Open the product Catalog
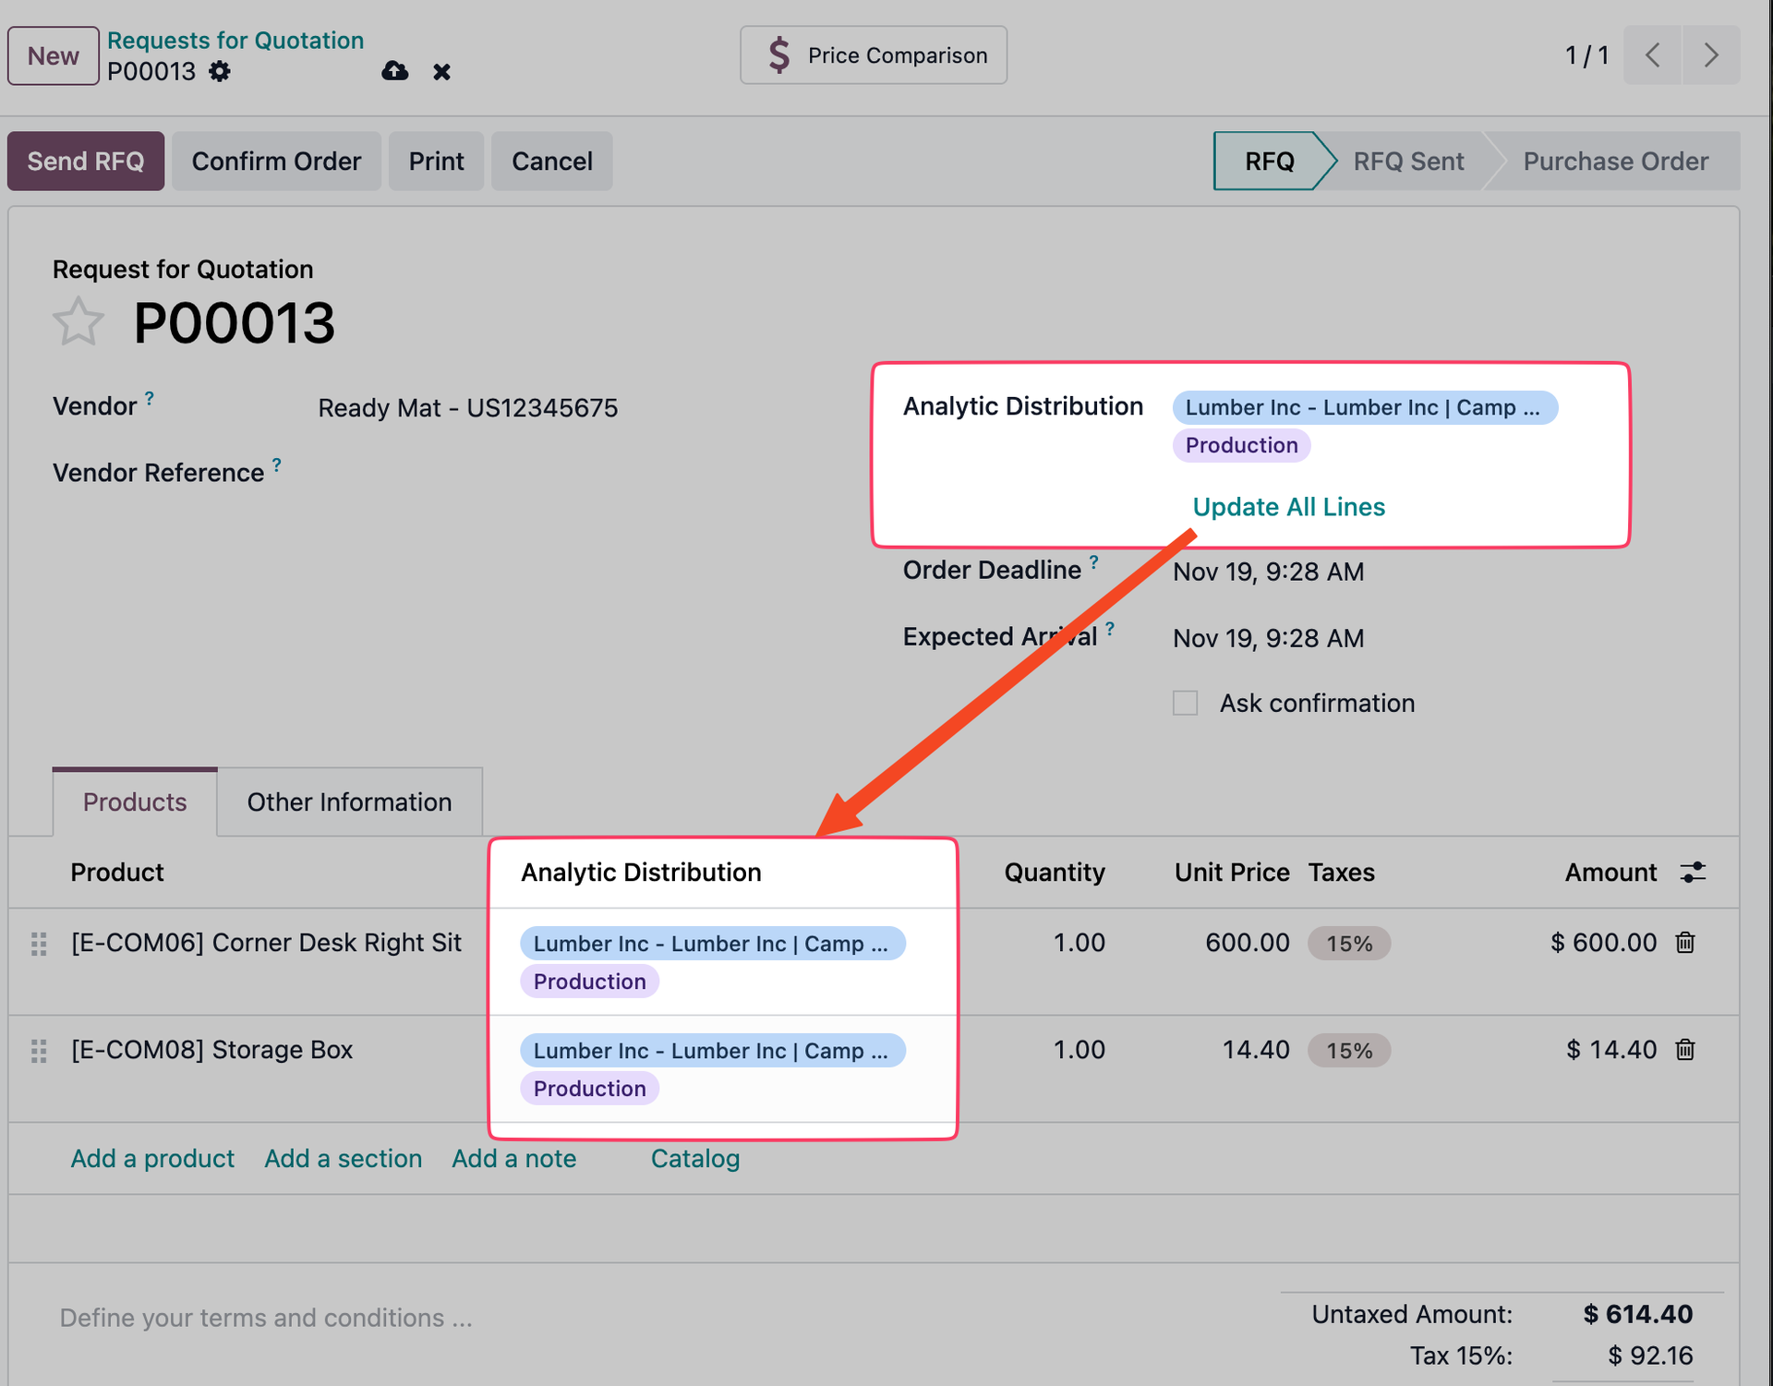This screenshot has height=1386, width=1773. click(694, 1158)
